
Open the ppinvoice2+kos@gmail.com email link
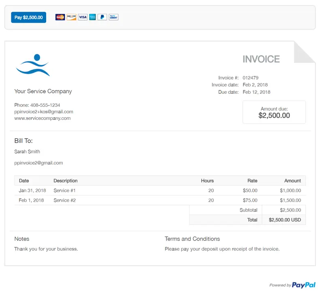(44, 112)
